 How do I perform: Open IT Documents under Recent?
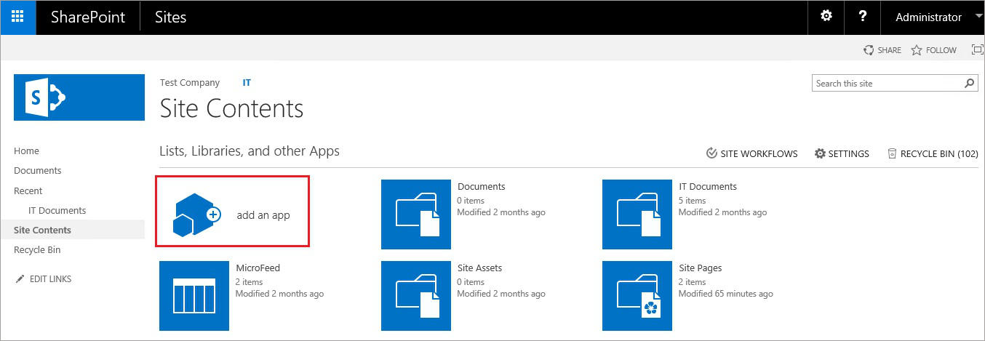click(57, 211)
